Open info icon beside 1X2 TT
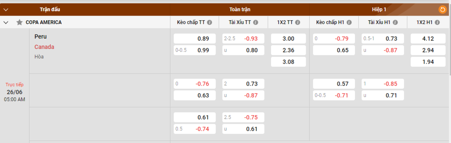The width and height of the screenshot is (451, 143). point(298,22)
